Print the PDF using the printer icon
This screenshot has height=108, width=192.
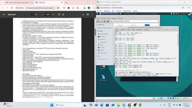[88, 14]
